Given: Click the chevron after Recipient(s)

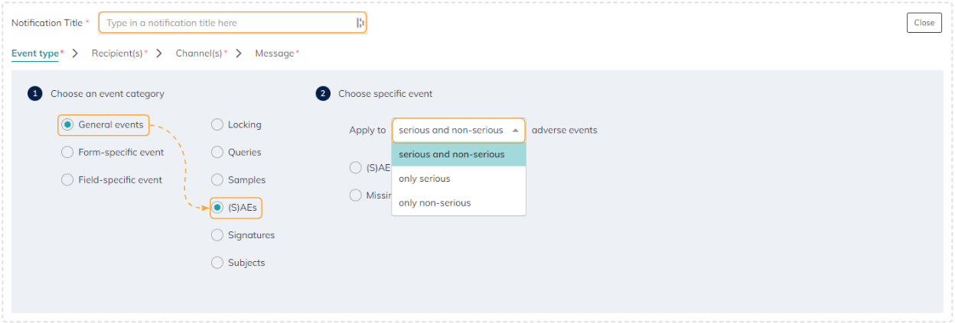Looking at the screenshot, I should pos(158,53).
